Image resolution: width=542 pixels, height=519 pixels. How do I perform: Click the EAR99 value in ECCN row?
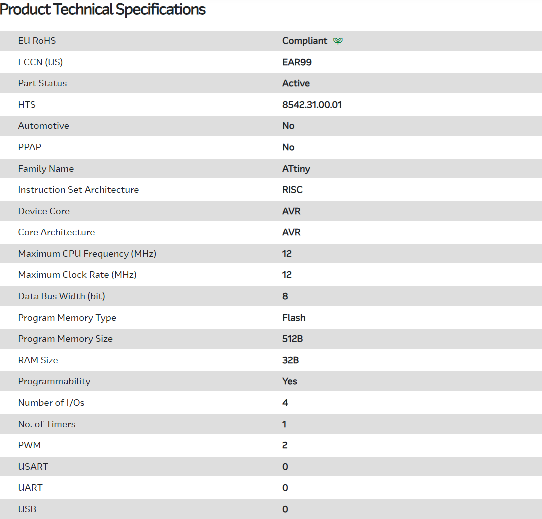point(297,62)
